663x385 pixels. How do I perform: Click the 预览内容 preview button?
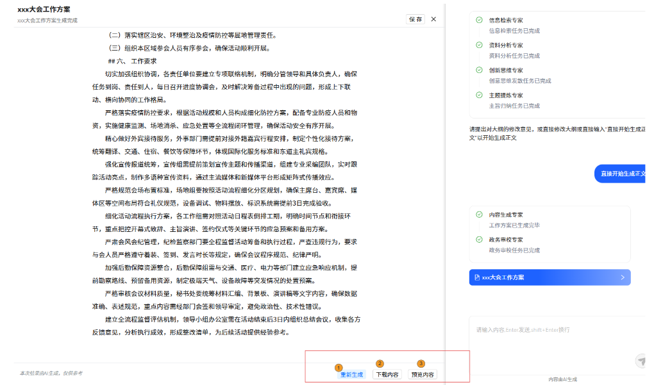(x=423, y=375)
